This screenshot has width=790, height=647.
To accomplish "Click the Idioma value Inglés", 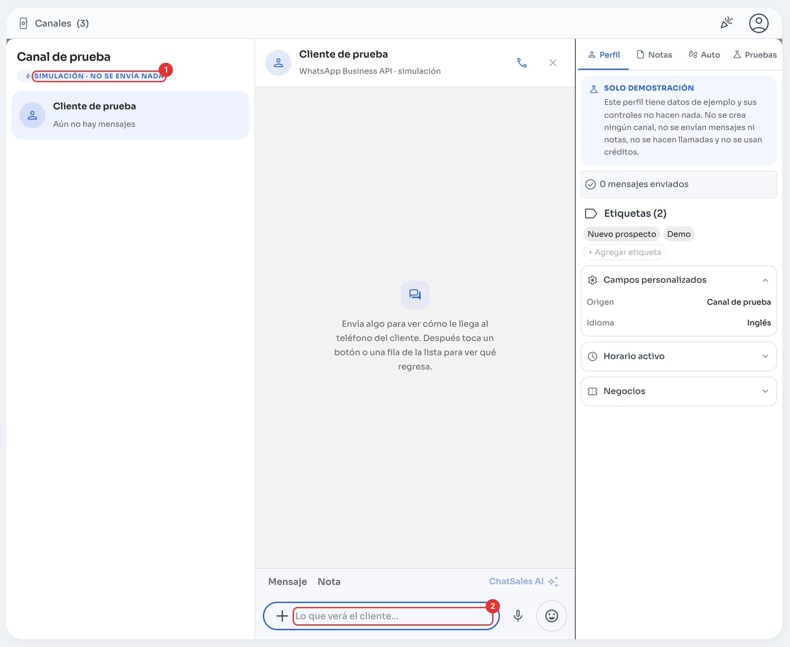I will (x=759, y=323).
